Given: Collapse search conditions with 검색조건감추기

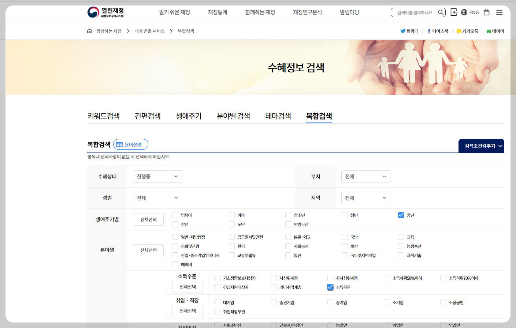Looking at the screenshot, I should click(x=481, y=146).
